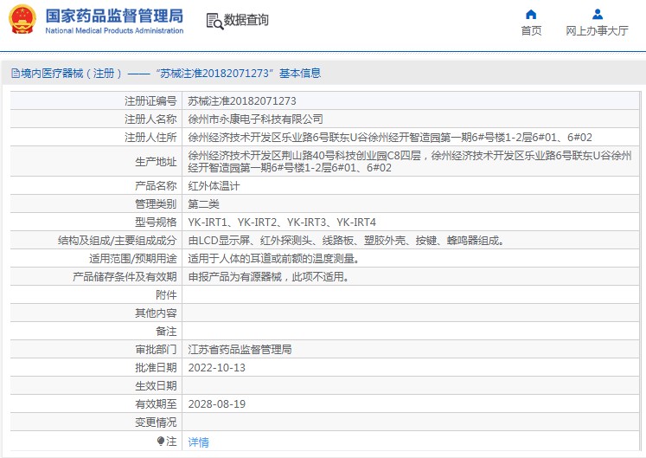
Task: Open 网上办事大厅 text link
Action: tap(597, 30)
